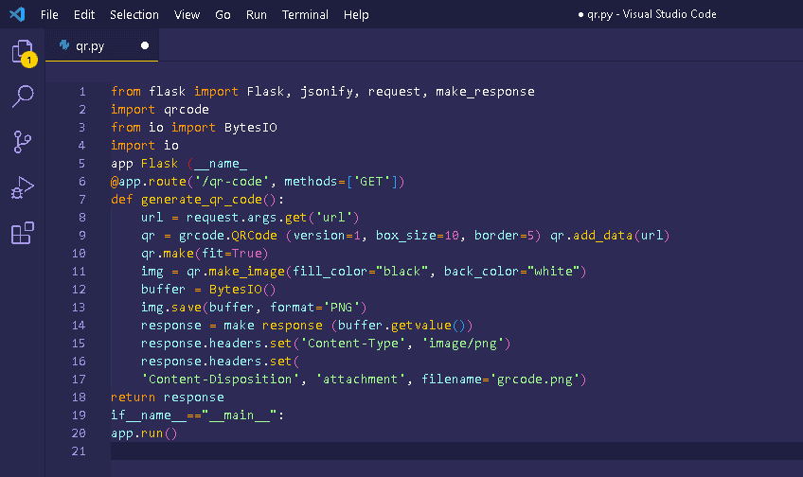Click 'format' argument on line 13

point(292,307)
